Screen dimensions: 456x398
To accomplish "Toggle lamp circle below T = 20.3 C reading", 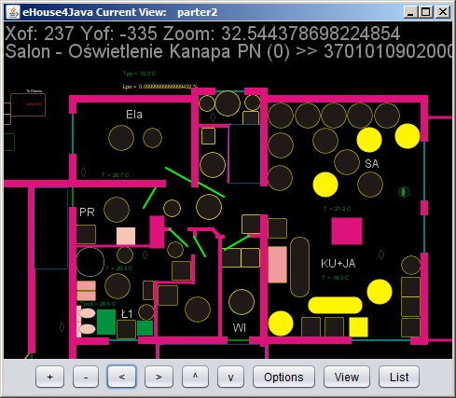I will [x=117, y=286].
